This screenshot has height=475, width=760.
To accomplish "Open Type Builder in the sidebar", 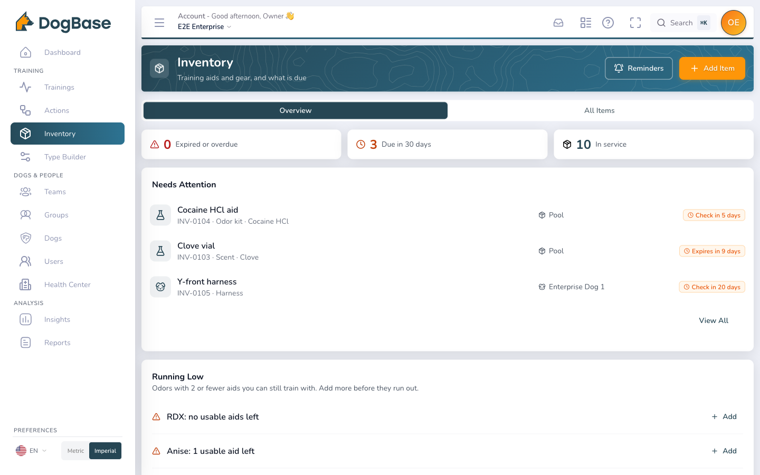I will (x=68, y=157).
